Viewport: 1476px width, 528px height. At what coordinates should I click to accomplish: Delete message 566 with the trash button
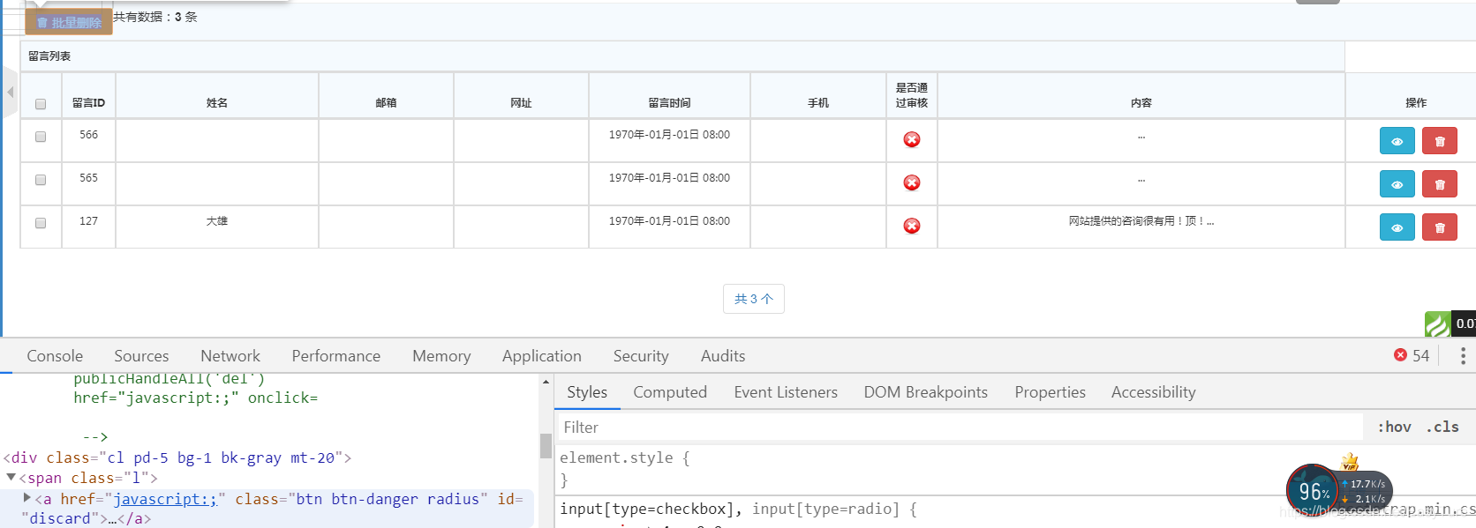click(1440, 141)
